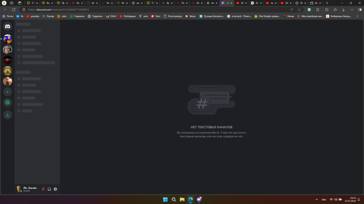
Task: Open the Nexus bookmark
Action: click(190, 16)
